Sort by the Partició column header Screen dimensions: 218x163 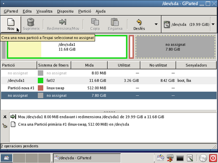(x=19, y=65)
